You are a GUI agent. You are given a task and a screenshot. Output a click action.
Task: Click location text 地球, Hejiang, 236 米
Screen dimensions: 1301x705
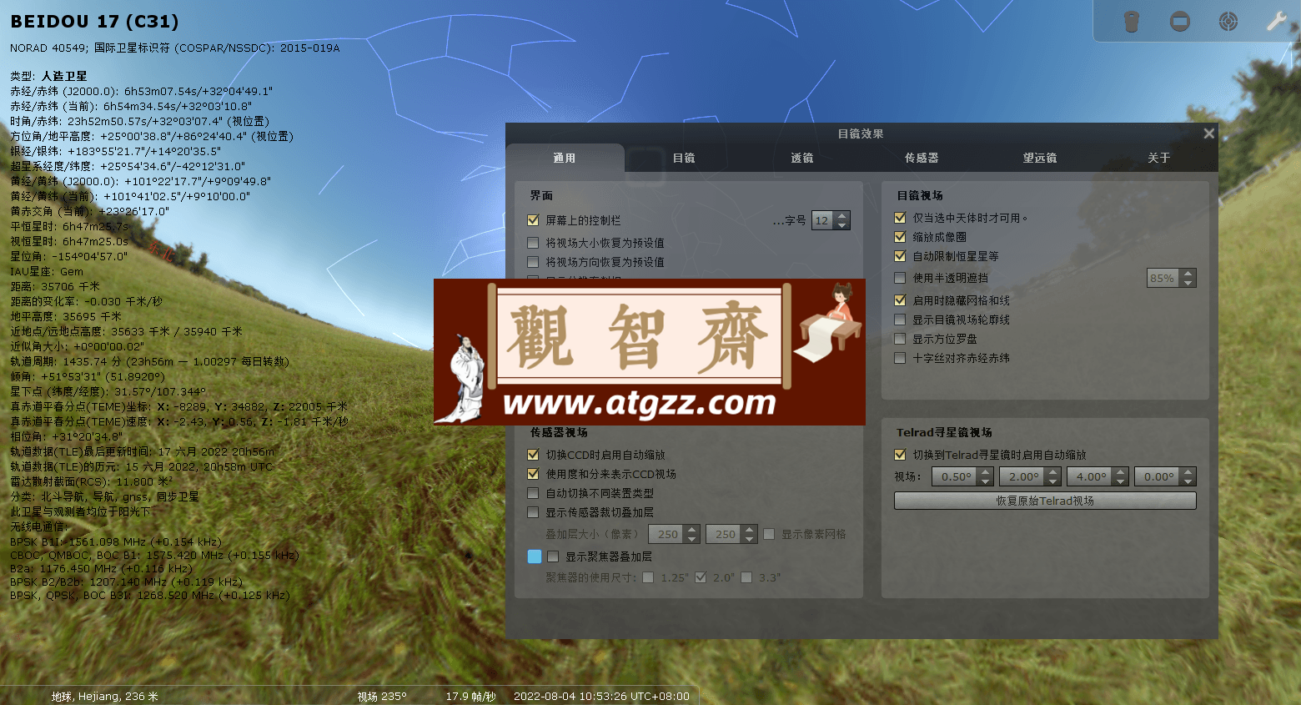tap(104, 696)
